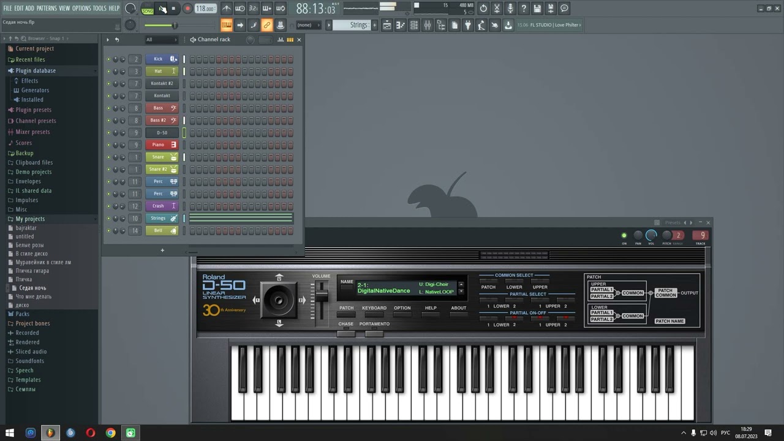This screenshot has width=784, height=441.
Task: Select the D-50 channel button in rack
Action: pyautogui.click(x=162, y=132)
